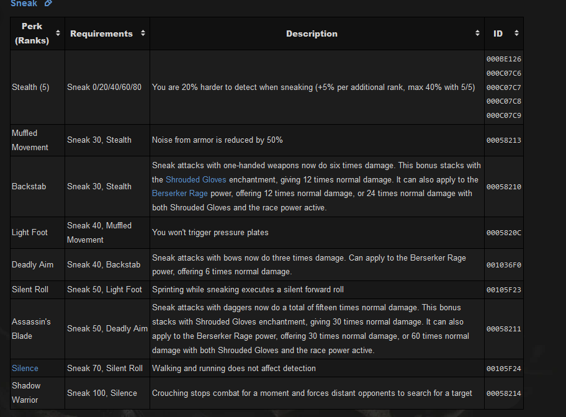Select Muffled Movement's Sneak 30, Stealth requirement
The height and width of the screenshot is (417, 566).
(x=107, y=140)
